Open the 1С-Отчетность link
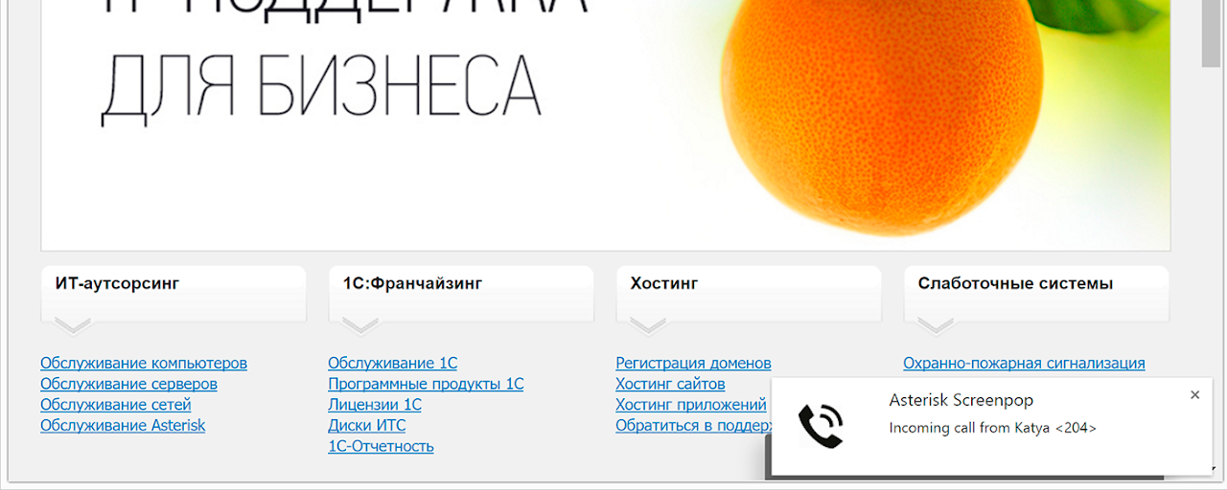This screenshot has width=1227, height=490. (x=381, y=447)
